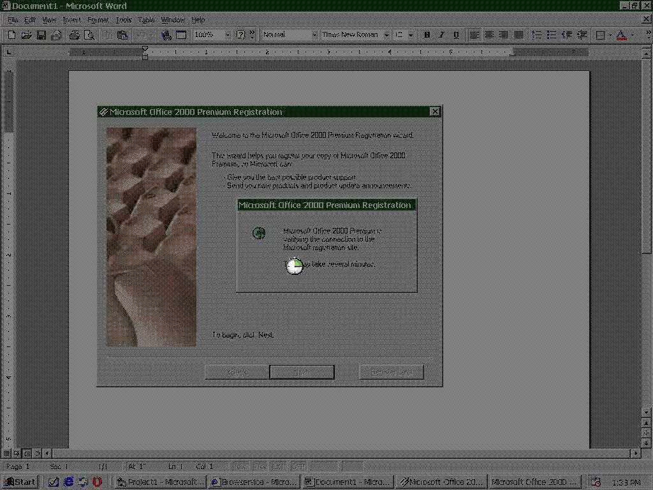Print the document via printer icon

(x=74, y=35)
